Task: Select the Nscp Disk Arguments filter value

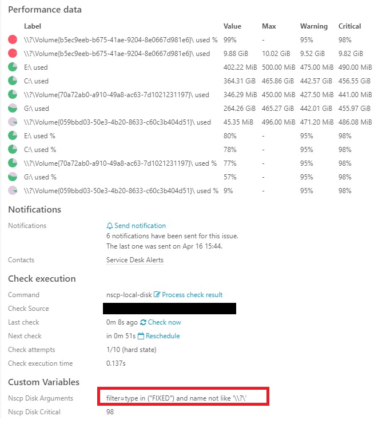Action: 176,398
